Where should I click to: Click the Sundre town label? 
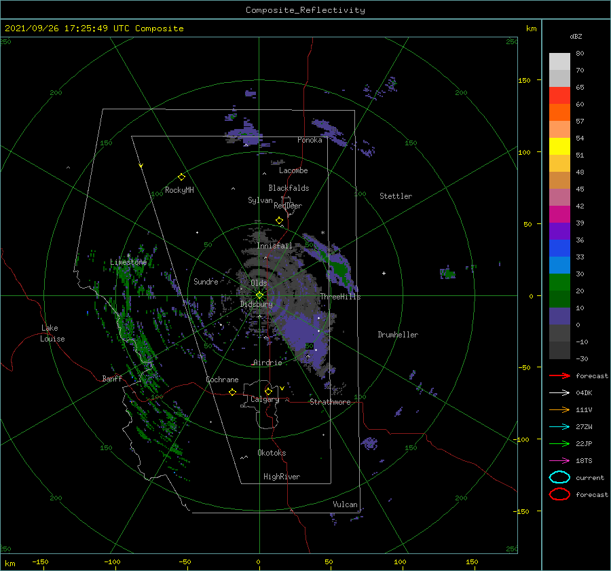tap(206, 281)
